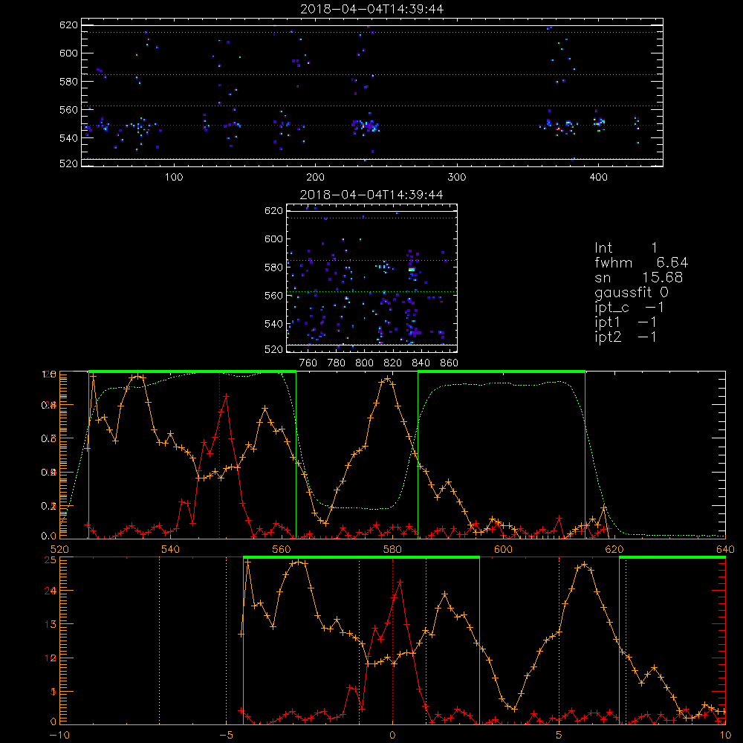This screenshot has height=743, width=743.
Task: Select the 'fwhm 6.64' readout line
Action: point(641,262)
